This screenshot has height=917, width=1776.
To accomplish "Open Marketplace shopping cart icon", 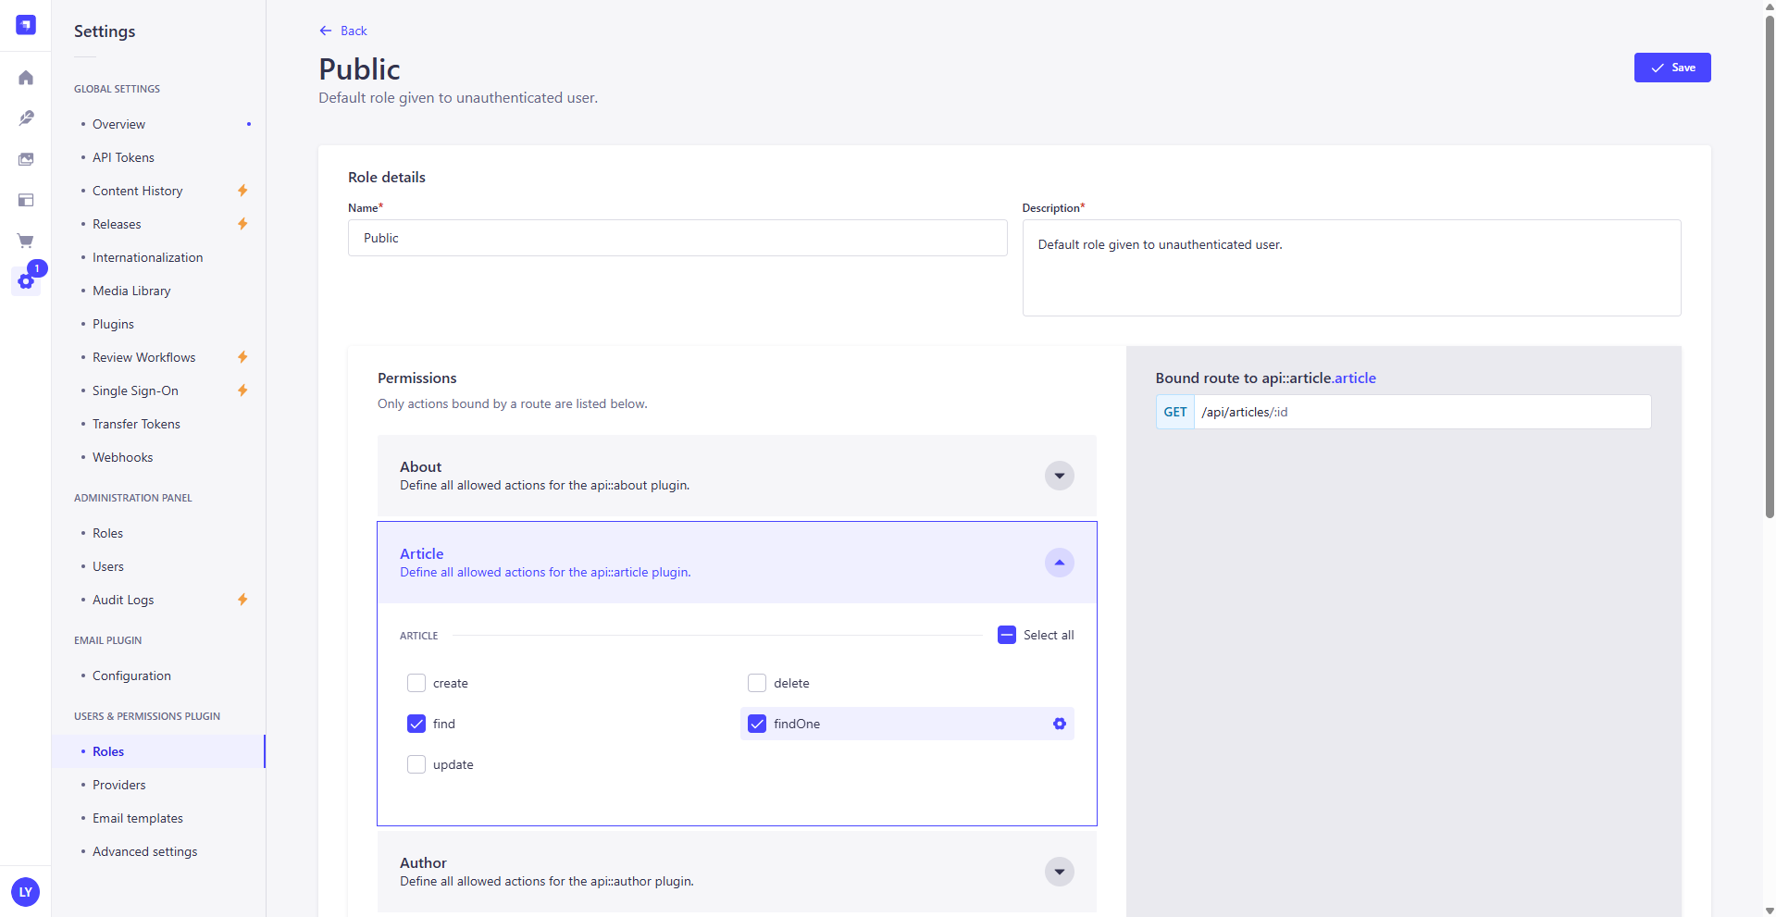I will 26,241.
